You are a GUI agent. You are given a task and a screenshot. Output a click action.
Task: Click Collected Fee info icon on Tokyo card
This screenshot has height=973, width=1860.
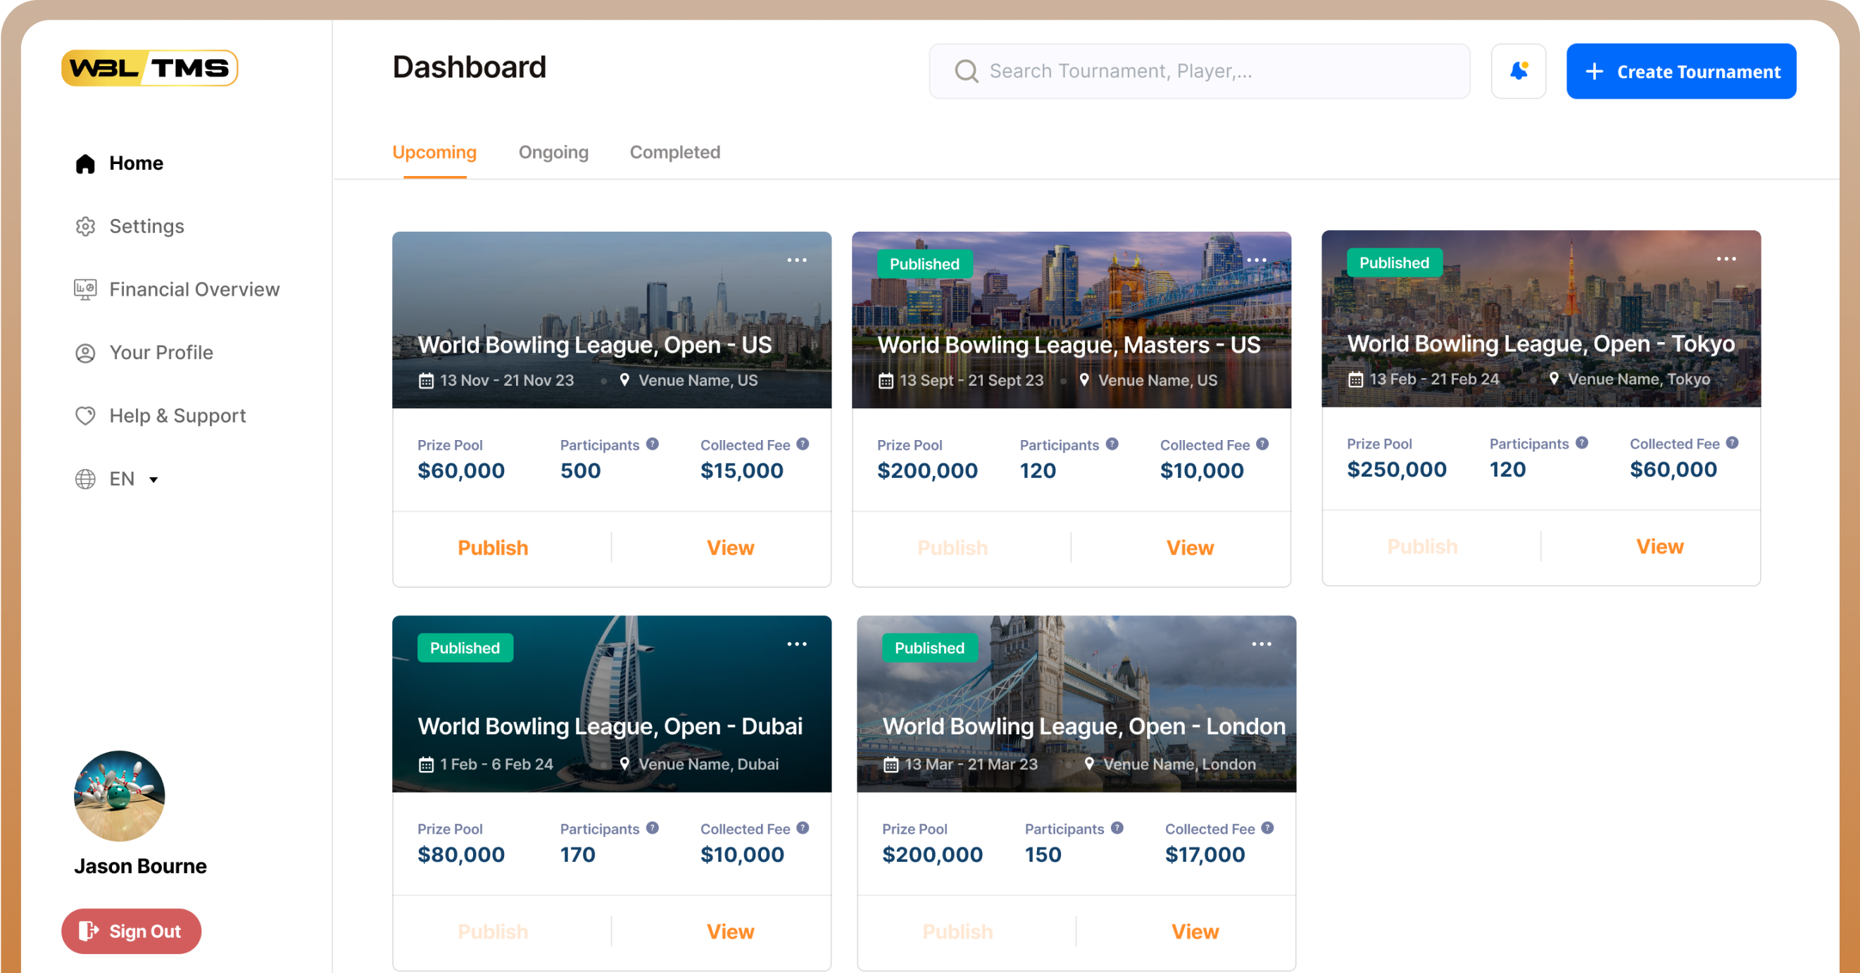[x=1731, y=443]
